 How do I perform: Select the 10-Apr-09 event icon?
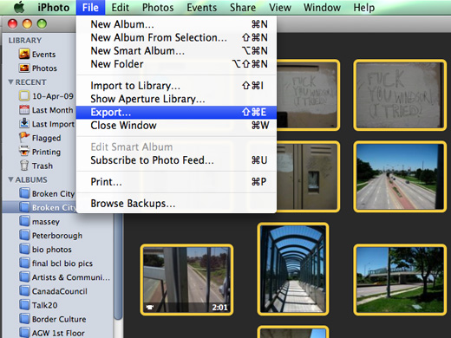coord(24,95)
